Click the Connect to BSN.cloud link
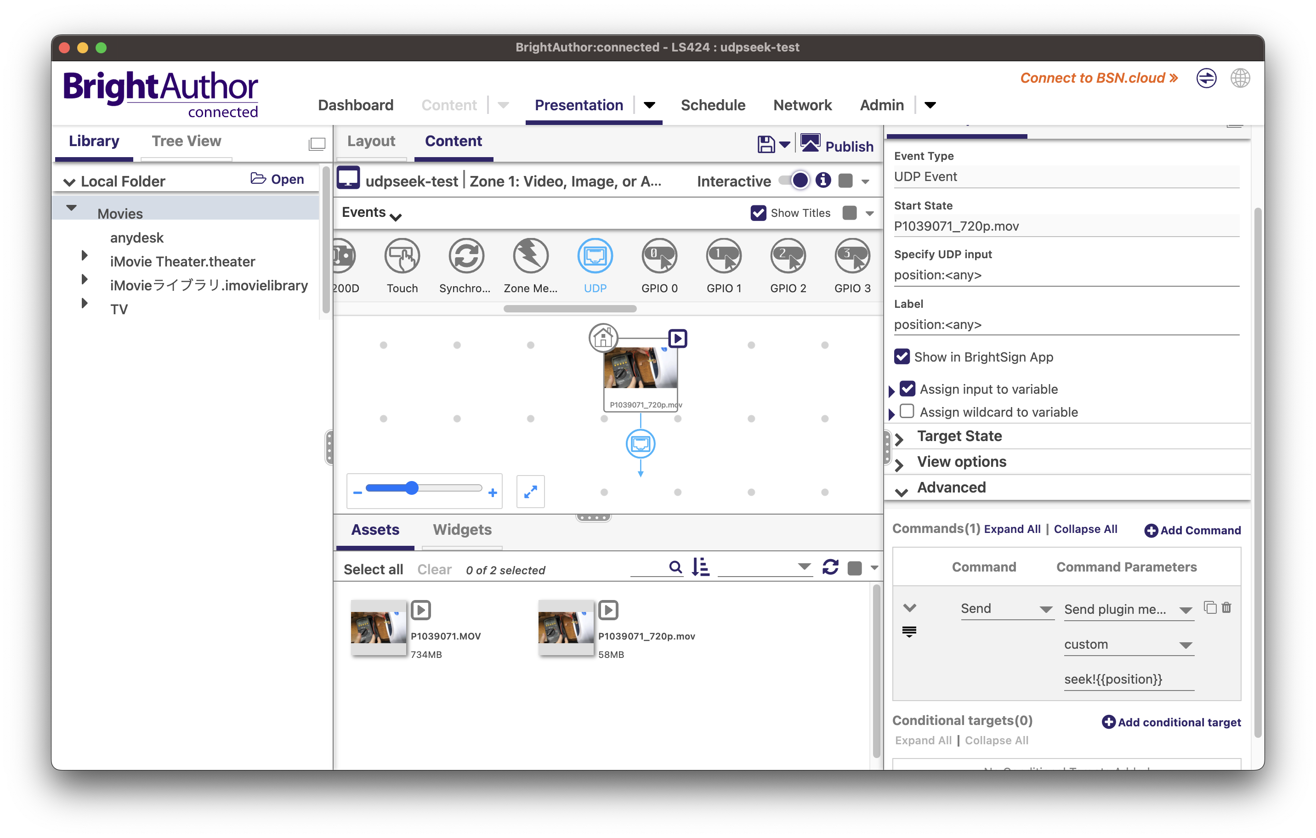This screenshot has width=1316, height=838. 1099,78
